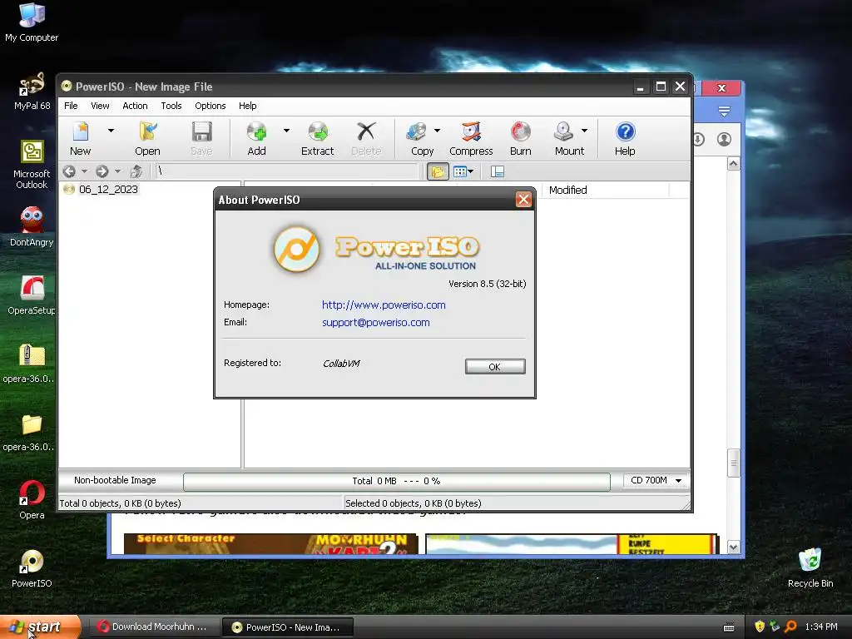This screenshot has height=639, width=852.
Task: Click browser scrollbar up arrow
Action: [x=734, y=164]
